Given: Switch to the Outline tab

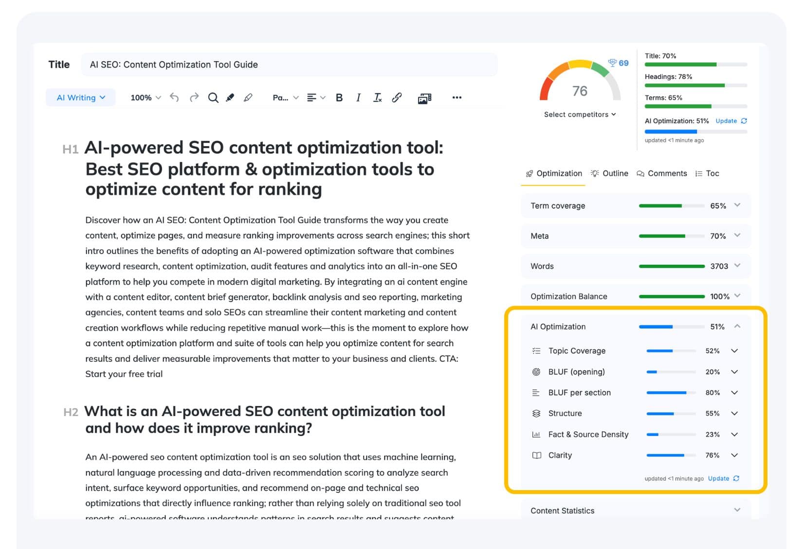Looking at the screenshot, I should tap(609, 173).
